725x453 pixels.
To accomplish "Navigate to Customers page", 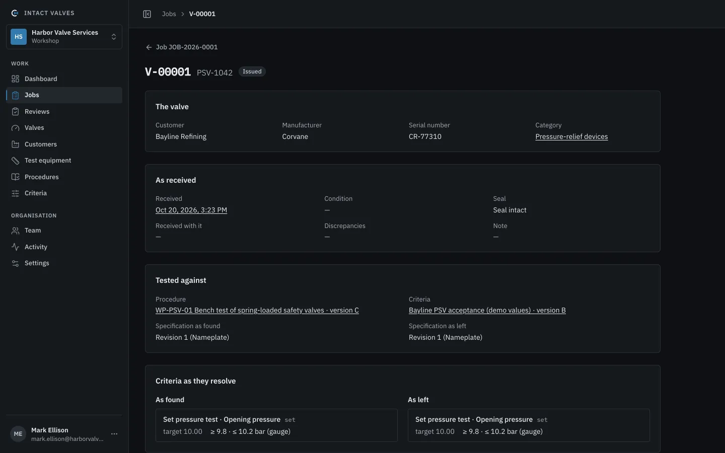I will 64,144.
